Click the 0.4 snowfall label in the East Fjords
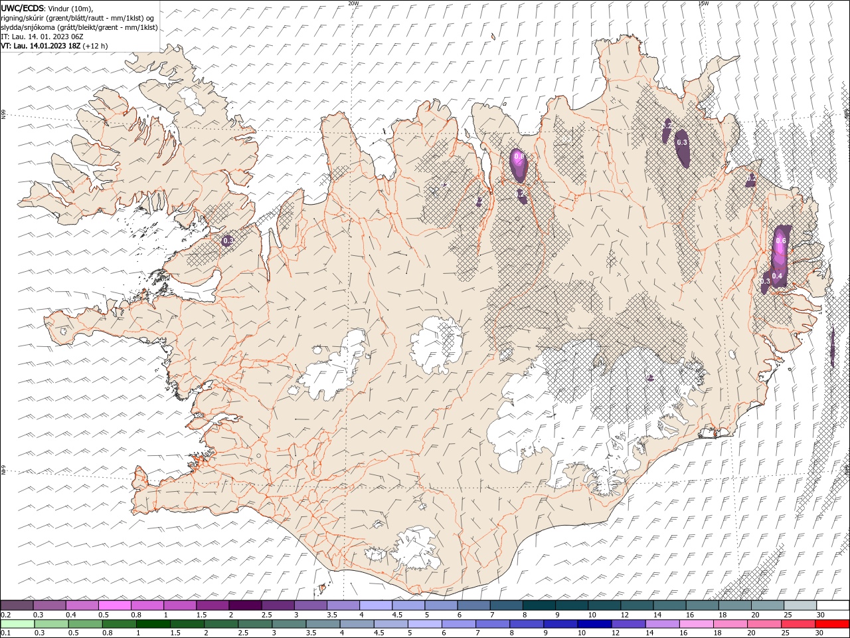 pyautogui.click(x=778, y=276)
